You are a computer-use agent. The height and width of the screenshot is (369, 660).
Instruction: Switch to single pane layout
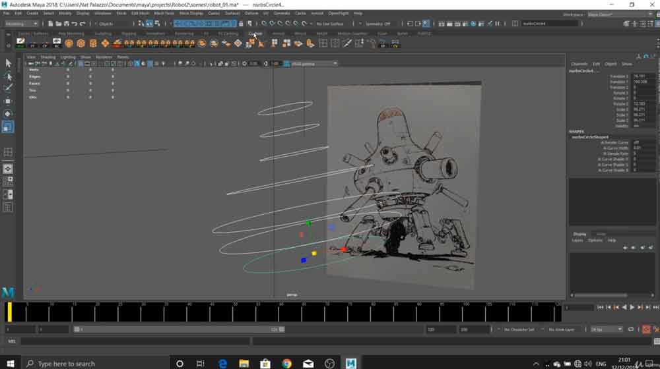(x=8, y=169)
